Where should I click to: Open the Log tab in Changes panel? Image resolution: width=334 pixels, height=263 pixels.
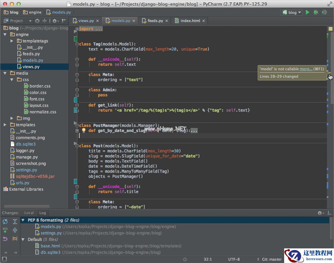[x=43, y=213]
